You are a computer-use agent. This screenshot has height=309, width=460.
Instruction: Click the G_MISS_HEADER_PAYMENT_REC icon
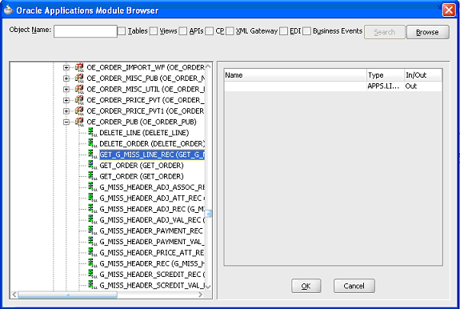[x=93, y=231]
